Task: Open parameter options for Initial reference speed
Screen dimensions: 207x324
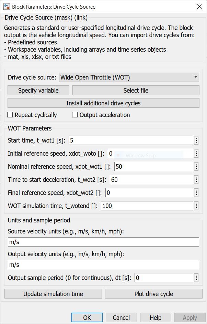Action: coord(196,153)
